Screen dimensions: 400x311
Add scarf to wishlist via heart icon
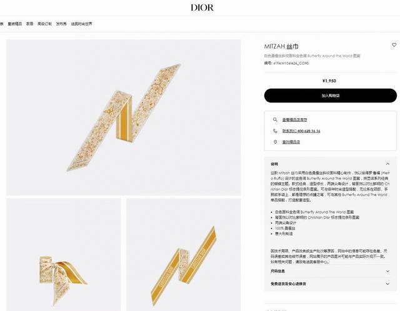(394, 45)
